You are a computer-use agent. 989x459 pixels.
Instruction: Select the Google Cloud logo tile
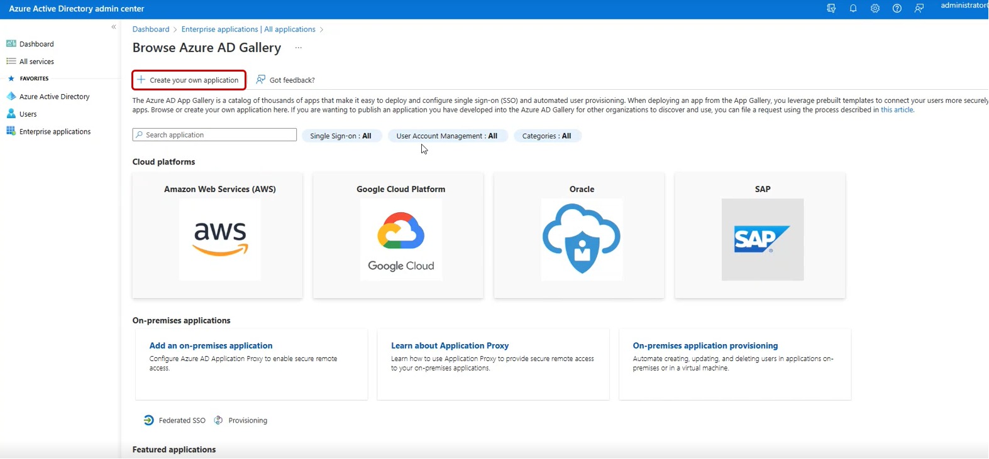tap(401, 240)
